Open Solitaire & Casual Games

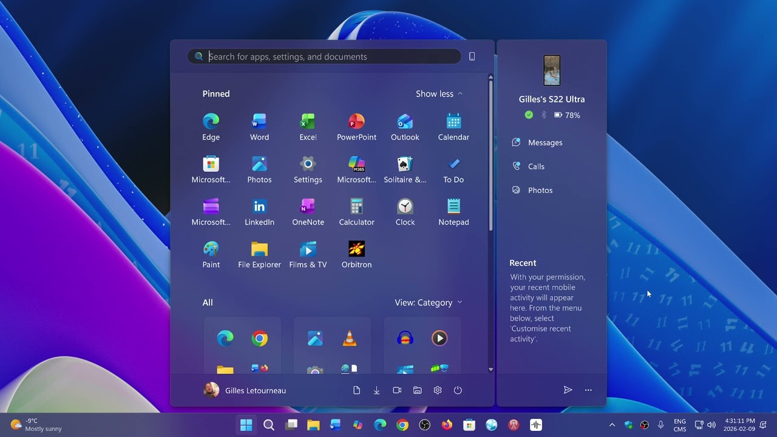point(405,169)
